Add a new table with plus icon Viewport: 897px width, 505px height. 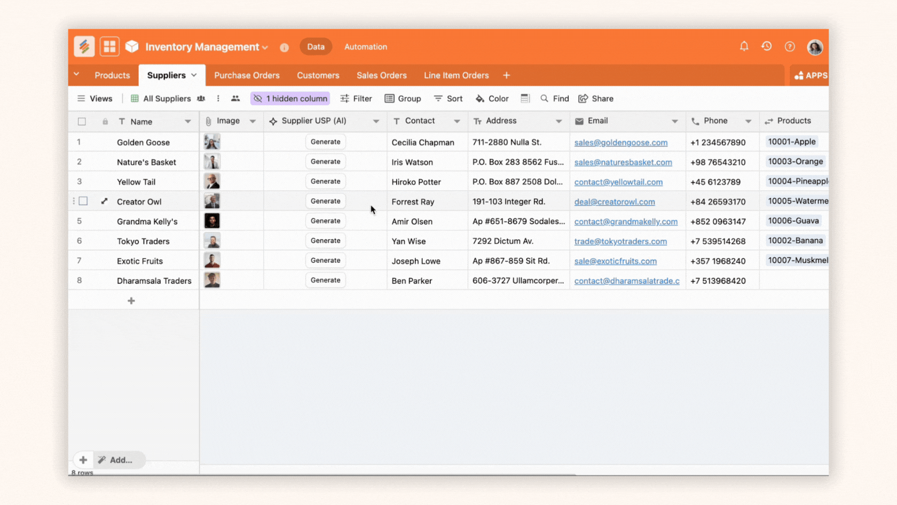506,75
